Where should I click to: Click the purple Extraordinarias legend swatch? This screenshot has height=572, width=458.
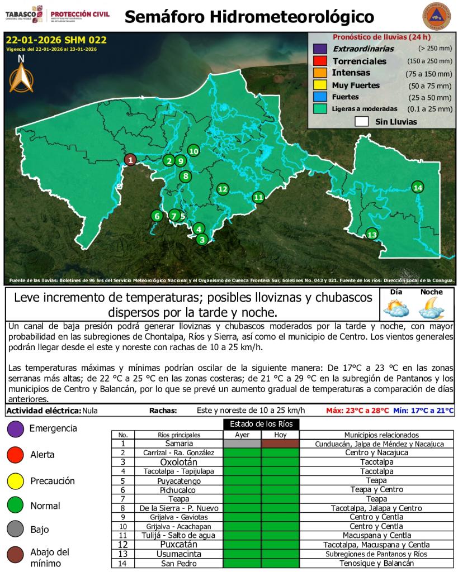click(320, 49)
